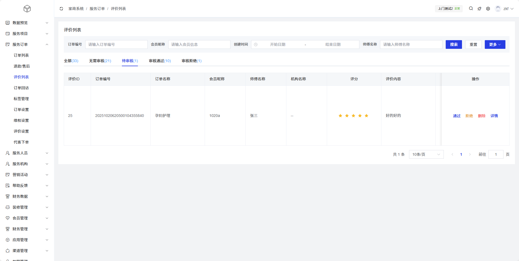Switch to the 审核通过 tab

(160, 61)
